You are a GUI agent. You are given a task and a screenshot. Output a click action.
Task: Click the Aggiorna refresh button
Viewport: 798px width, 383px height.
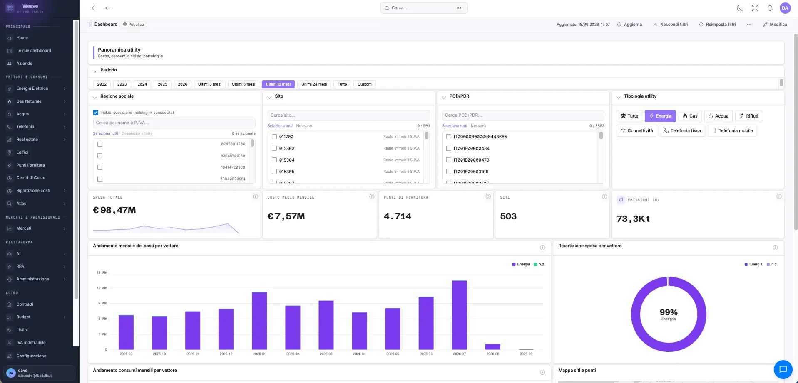pos(629,25)
